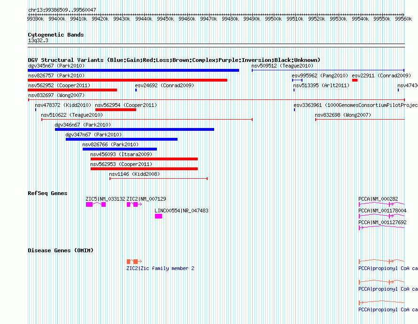The width and height of the screenshot is (418, 324).
Task: Click the ZIC5|NM_033132 gene label
Action: pos(105,199)
